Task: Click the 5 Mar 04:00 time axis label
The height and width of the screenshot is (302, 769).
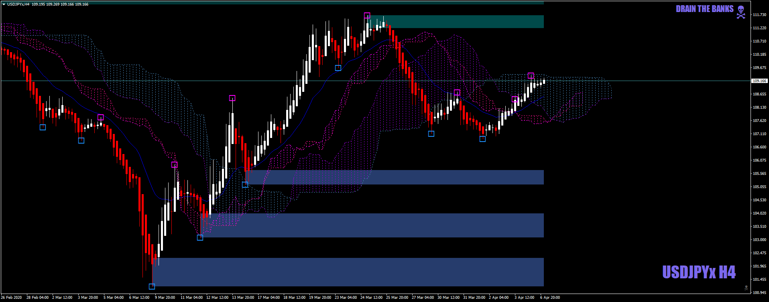Action: (114, 298)
